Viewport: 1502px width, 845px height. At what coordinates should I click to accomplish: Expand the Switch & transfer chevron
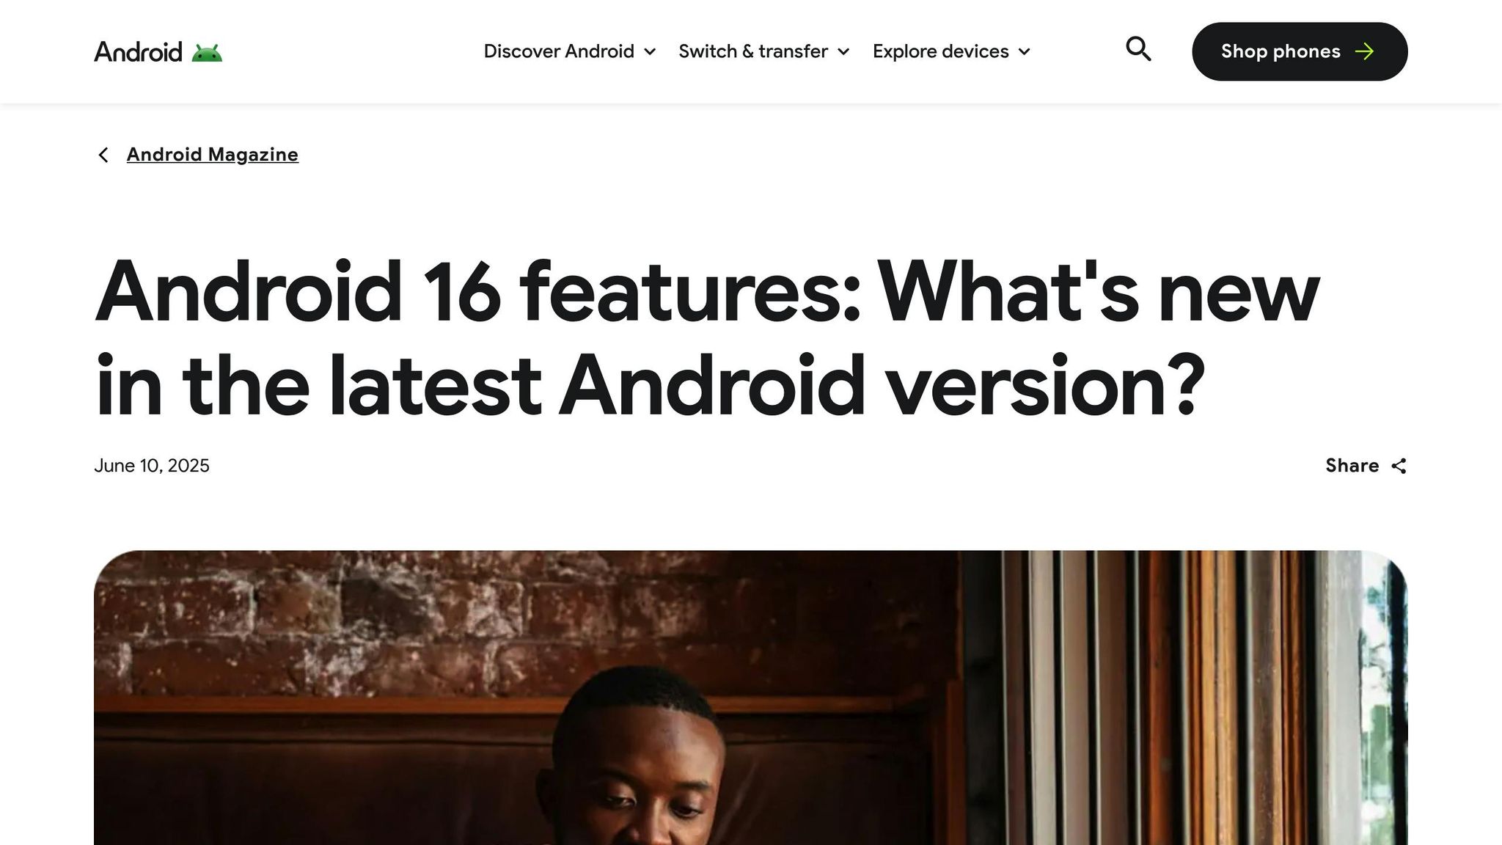843,52
